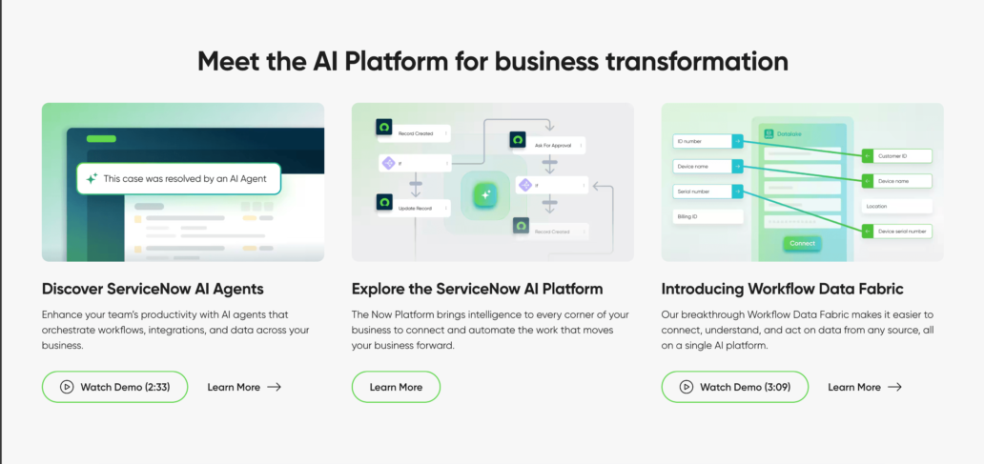Click the central green sparkle icon in flow diagram

[485, 193]
